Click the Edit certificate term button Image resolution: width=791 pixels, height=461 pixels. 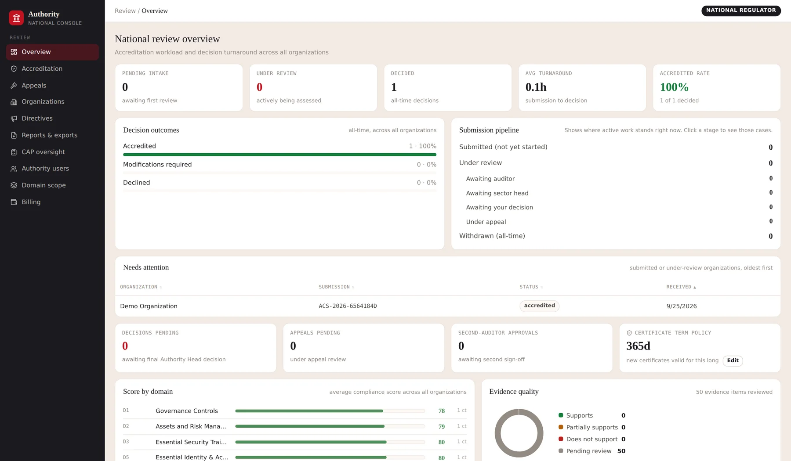(x=733, y=360)
